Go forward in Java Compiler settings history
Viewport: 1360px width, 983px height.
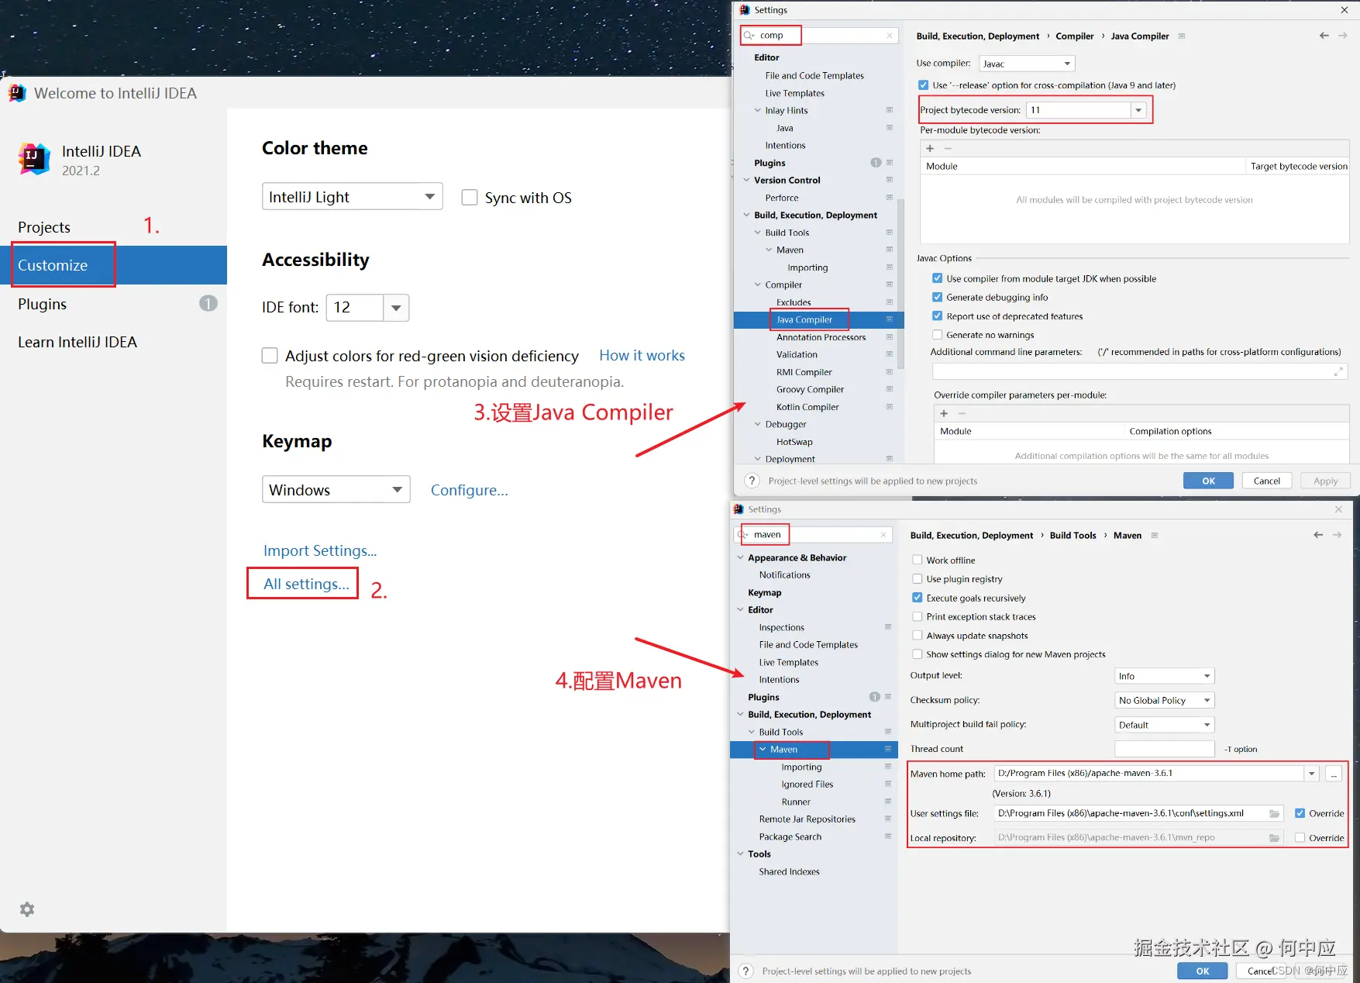click(1343, 36)
